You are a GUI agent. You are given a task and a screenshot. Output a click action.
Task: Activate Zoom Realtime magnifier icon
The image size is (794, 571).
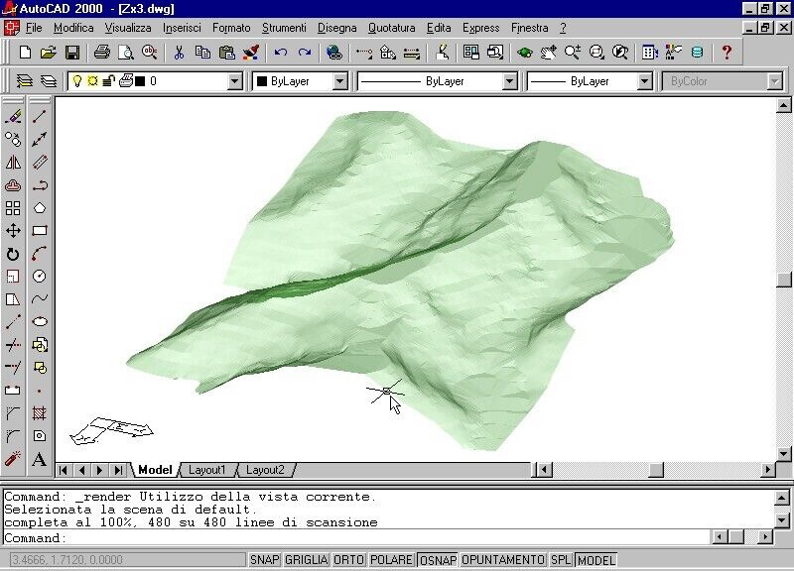coord(573,53)
